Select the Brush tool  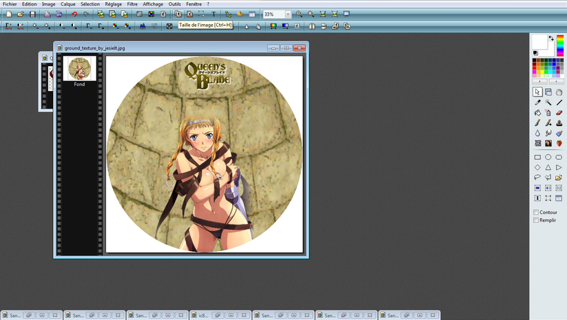537,123
